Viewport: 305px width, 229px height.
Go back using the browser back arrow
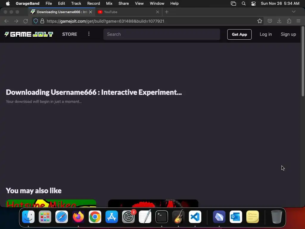point(7,21)
